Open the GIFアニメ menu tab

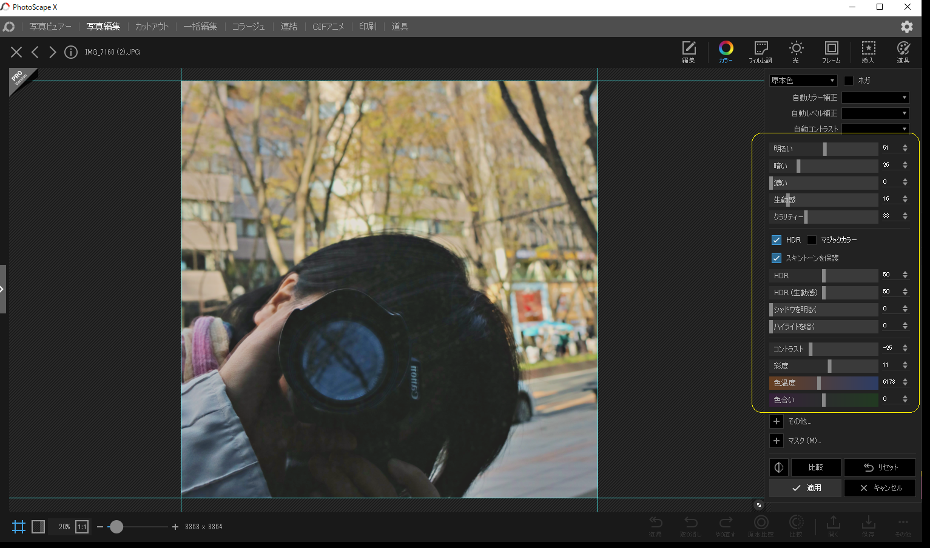point(328,26)
